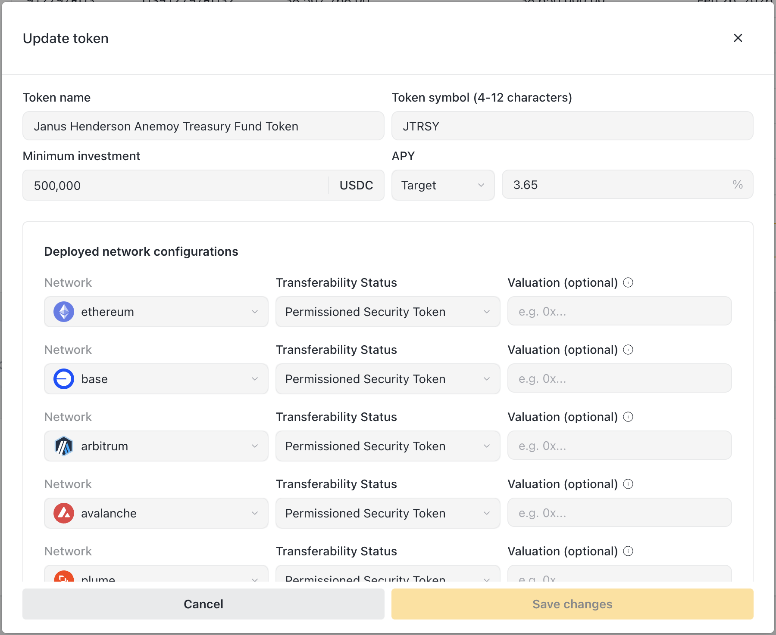The height and width of the screenshot is (635, 776).
Task: Click info icon beside arbitrum Valuation label
Action: pos(628,417)
